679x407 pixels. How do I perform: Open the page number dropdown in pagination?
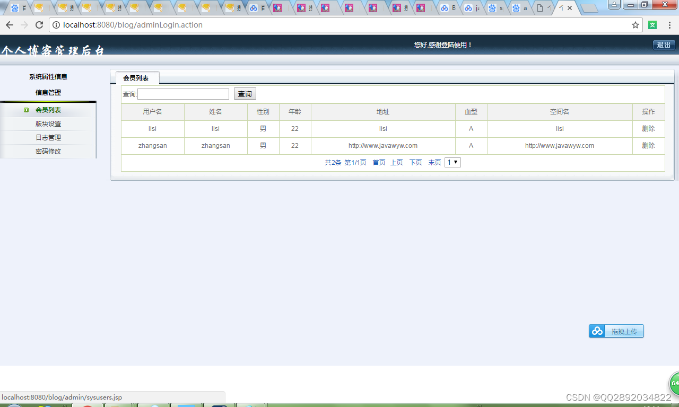452,162
